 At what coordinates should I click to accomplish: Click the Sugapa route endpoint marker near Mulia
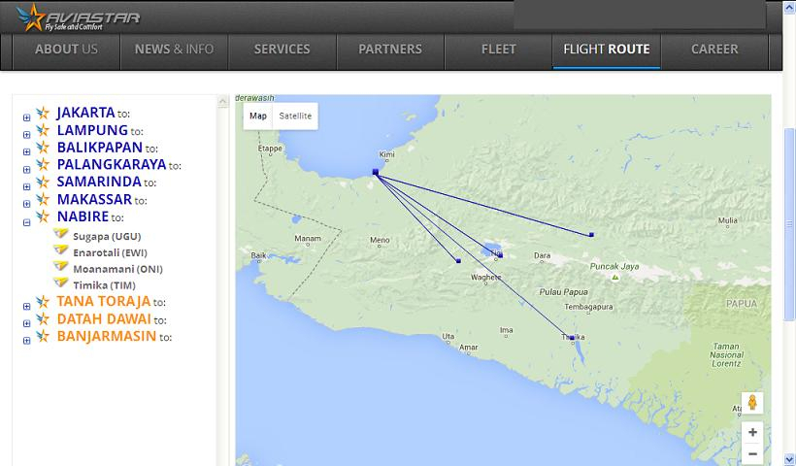click(x=591, y=235)
